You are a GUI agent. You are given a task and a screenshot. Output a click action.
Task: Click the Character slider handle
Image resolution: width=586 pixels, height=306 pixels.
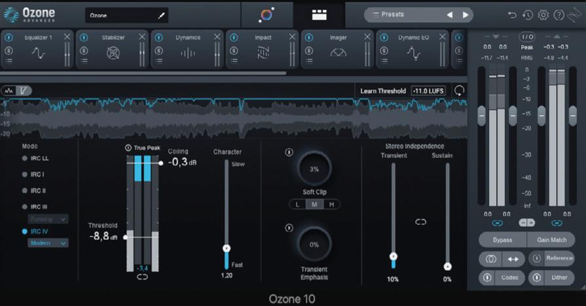[x=227, y=248]
